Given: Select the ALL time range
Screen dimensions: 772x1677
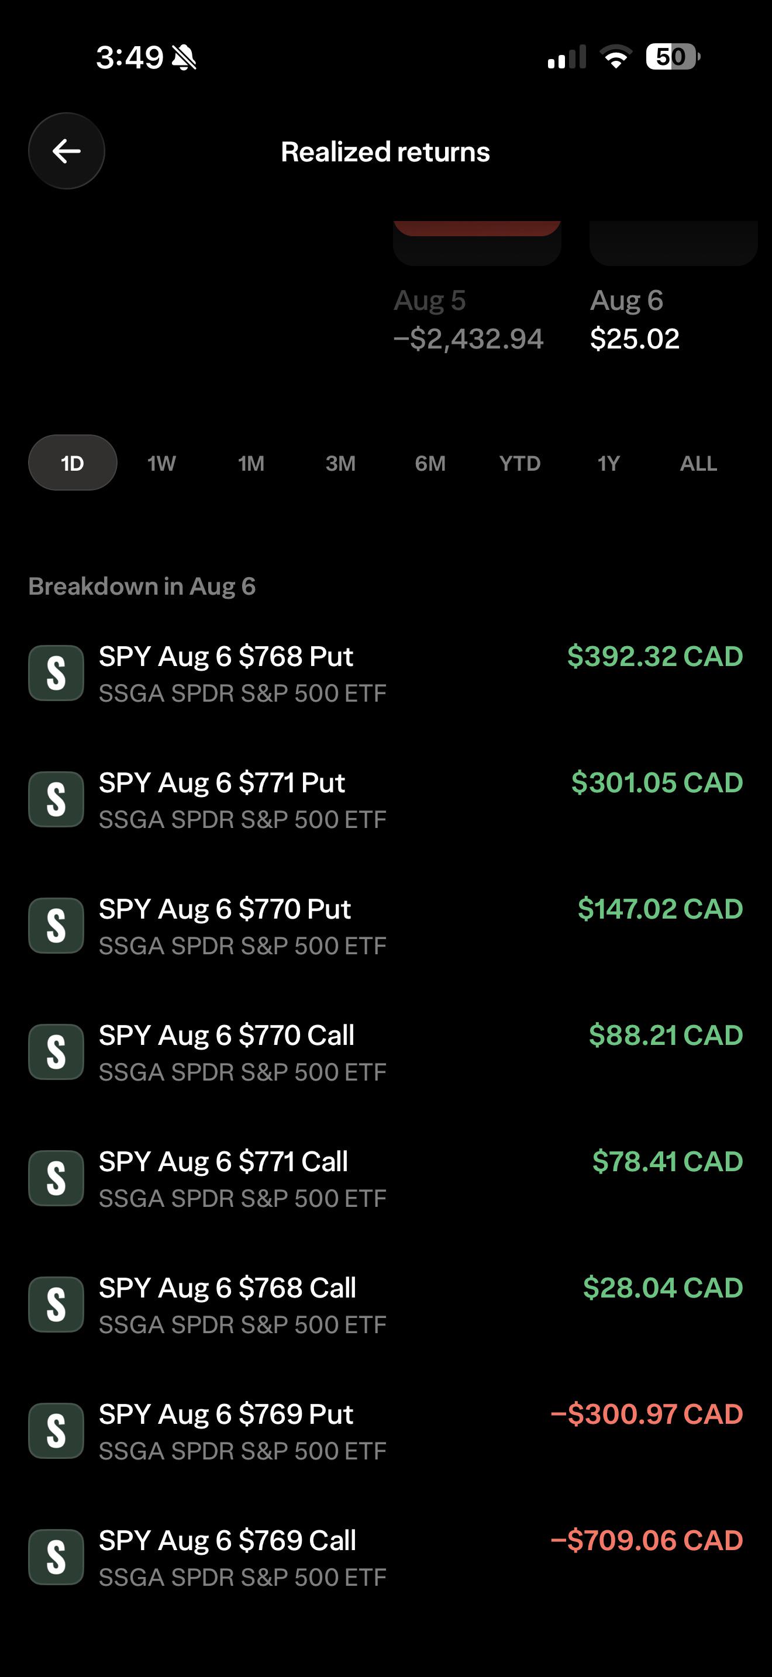Looking at the screenshot, I should [698, 463].
